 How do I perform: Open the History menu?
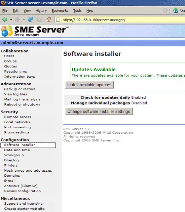click(x=41, y=11)
